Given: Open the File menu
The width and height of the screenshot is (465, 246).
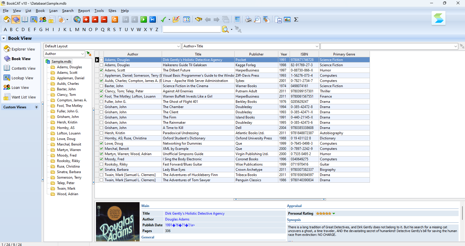Looking at the screenshot, I should click(6, 11).
